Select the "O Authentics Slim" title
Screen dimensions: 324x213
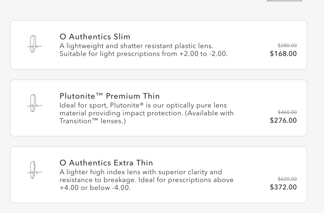tap(95, 37)
